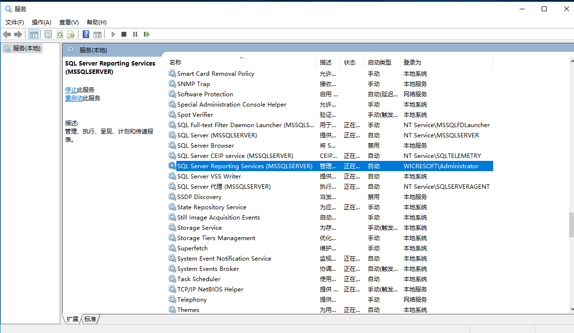Toggle the show/hide action pane icon
Image resolution: width=574 pixels, height=333 pixels.
[x=97, y=34]
